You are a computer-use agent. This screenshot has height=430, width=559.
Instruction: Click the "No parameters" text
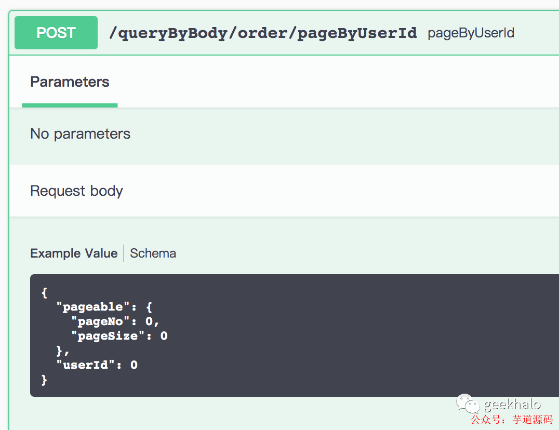80,134
